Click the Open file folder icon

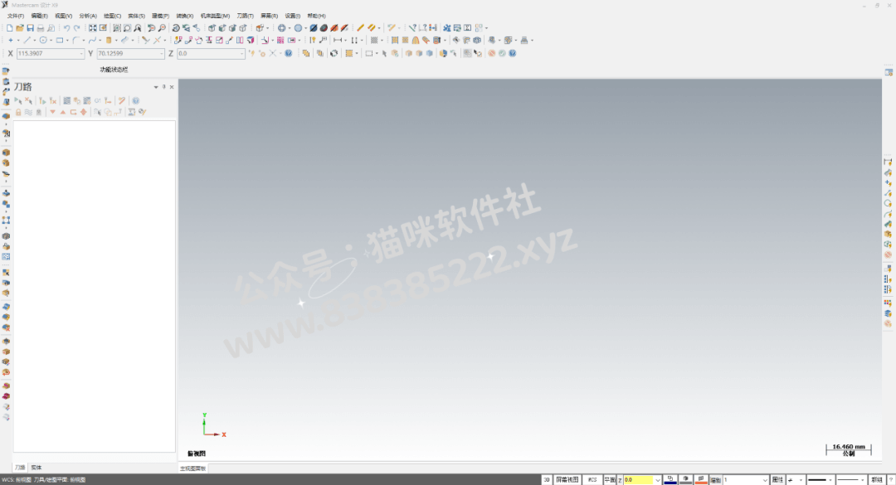[x=20, y=27]
